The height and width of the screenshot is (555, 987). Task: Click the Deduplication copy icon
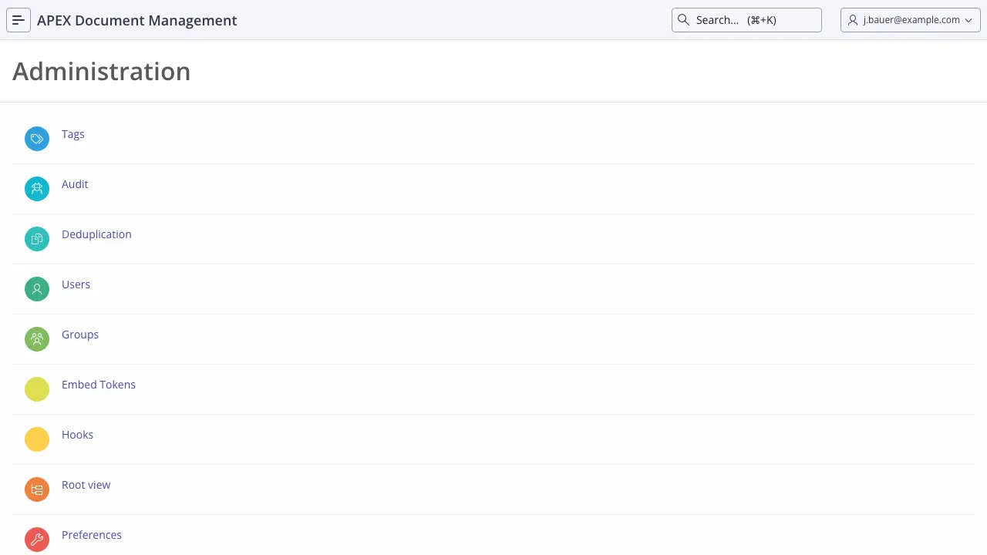click(37, 239)
